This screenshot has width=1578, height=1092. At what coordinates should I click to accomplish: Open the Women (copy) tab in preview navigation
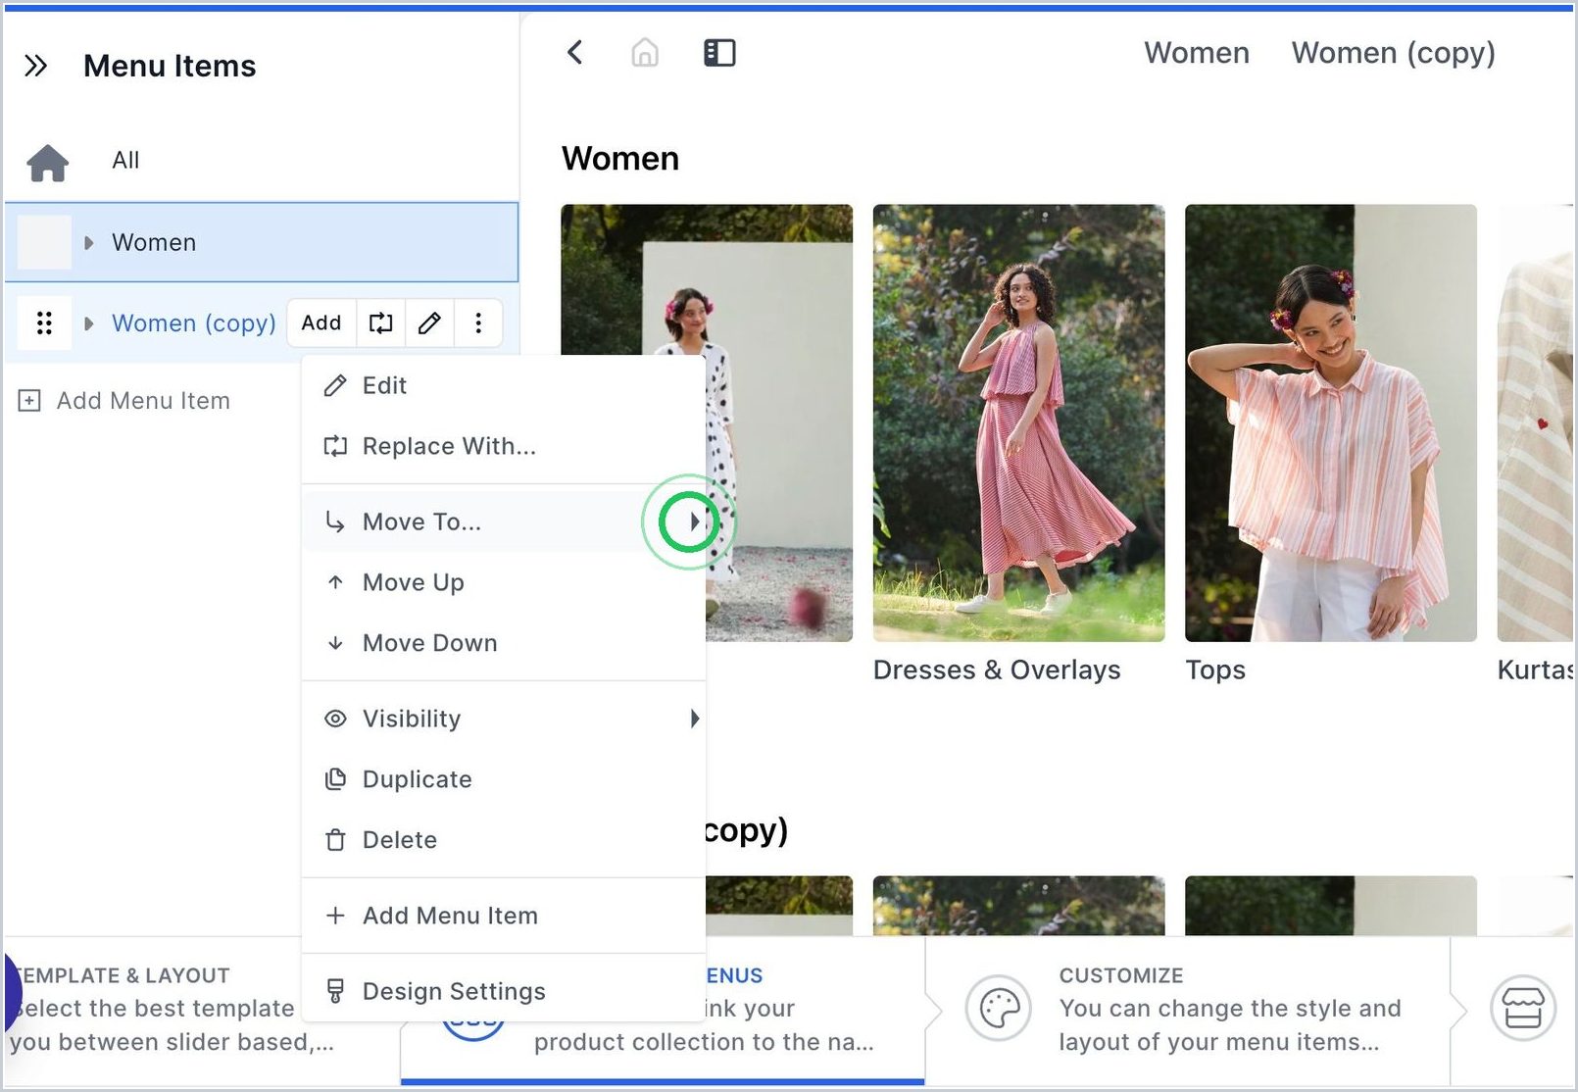1393,53
